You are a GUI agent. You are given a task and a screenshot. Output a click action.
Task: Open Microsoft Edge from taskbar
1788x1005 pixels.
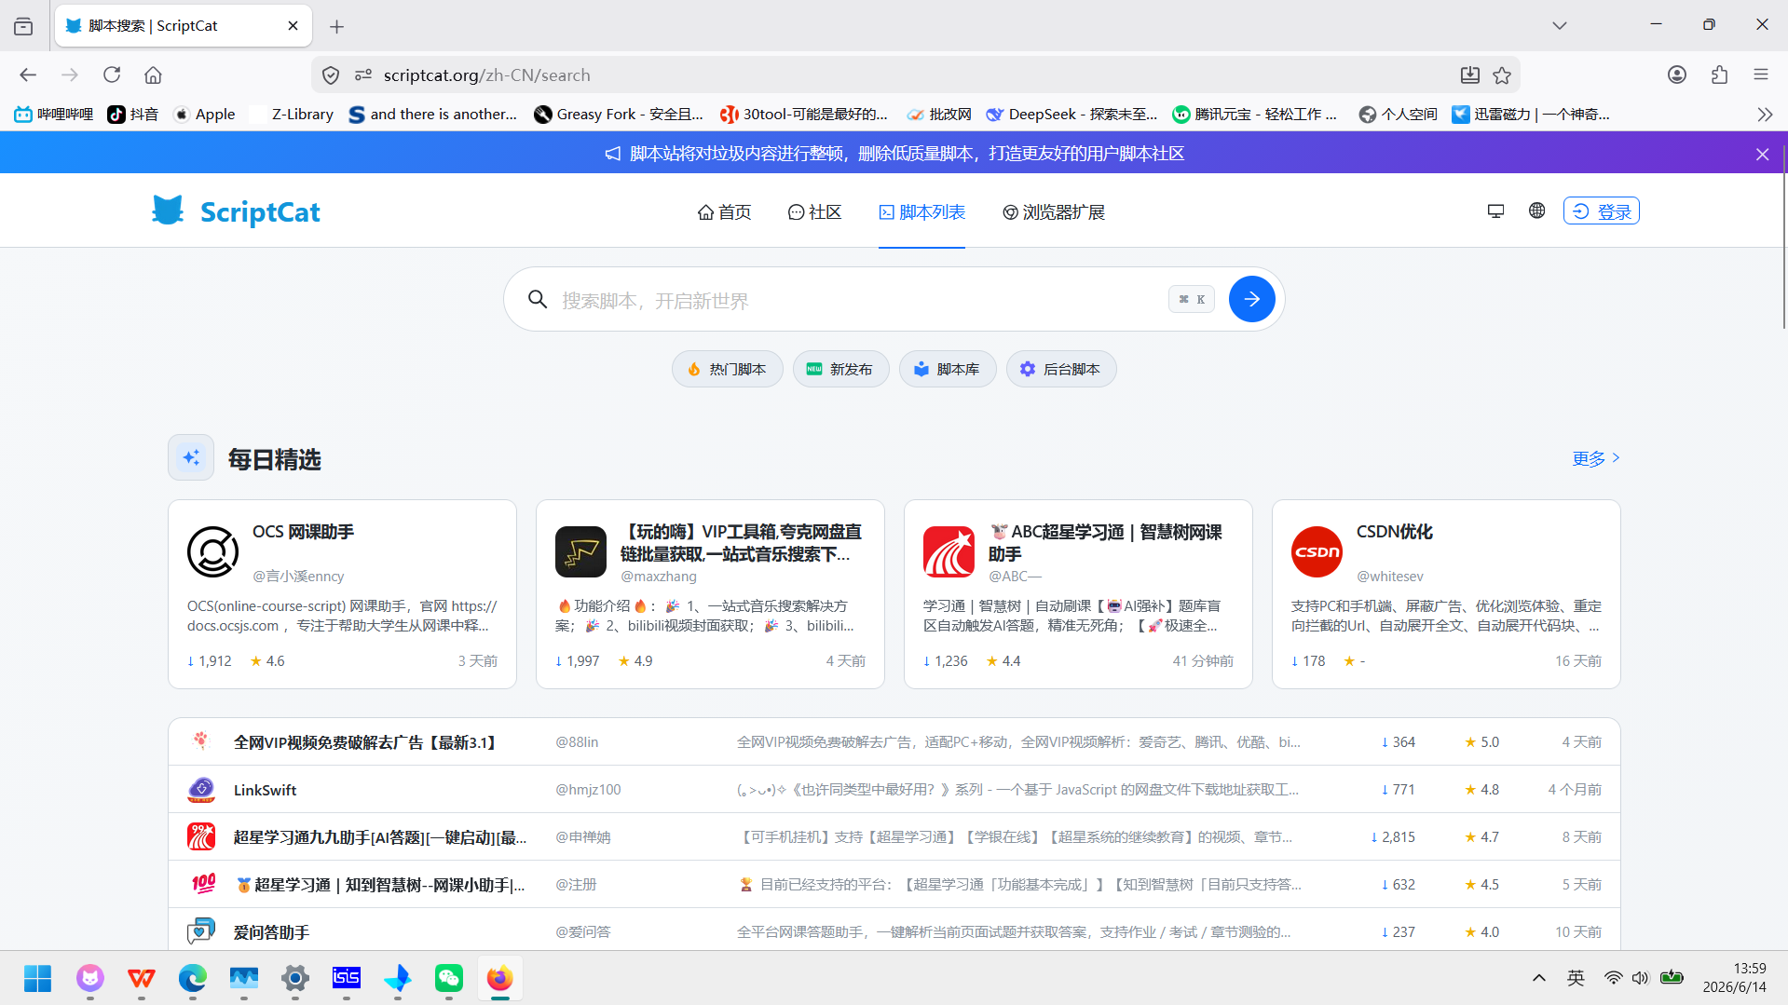point(192,978)
